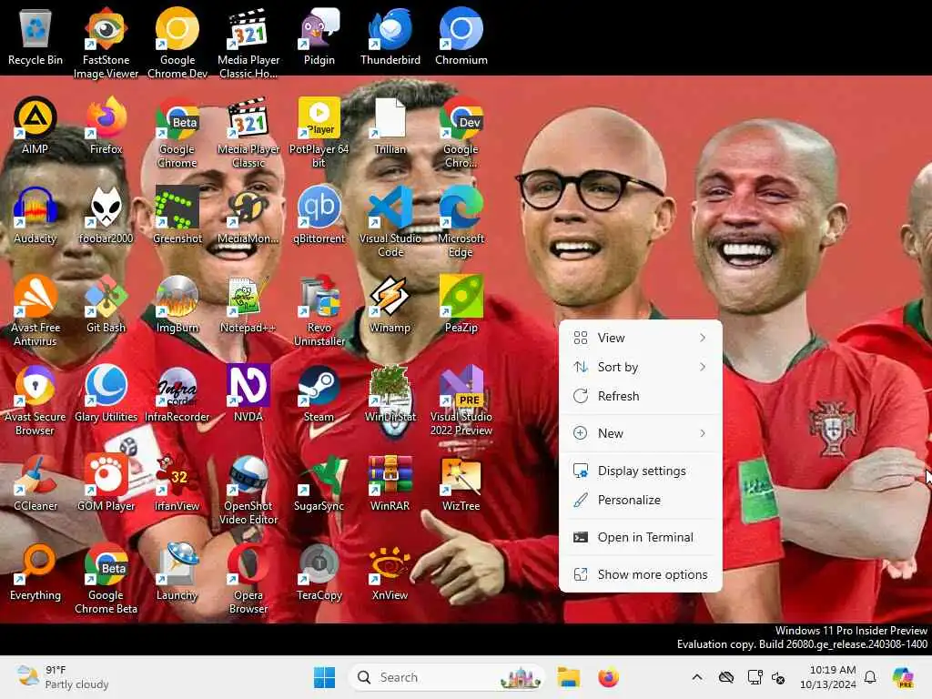Viewport: 932px width, 699px height.
Task: Select Glary Utilities desktop icon
Action: [106, 393]
